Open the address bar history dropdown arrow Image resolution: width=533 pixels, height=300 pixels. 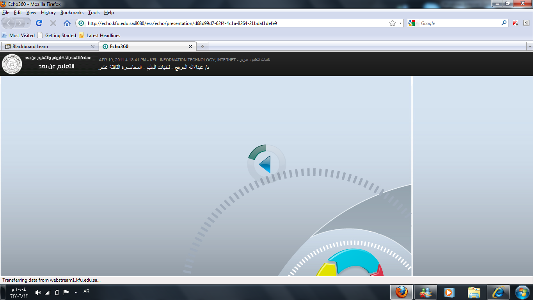[400, 23]
